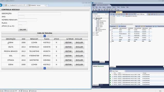This screenshot has height=92, width=164.
Task: Click page 1 in the top paginator
Action: [x=45, y=36]
